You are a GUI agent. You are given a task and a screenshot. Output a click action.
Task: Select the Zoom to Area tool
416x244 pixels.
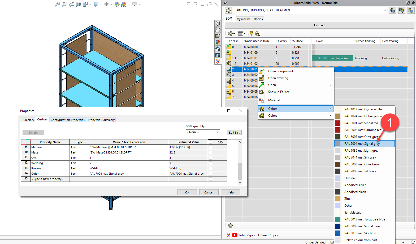click(64, 4)
